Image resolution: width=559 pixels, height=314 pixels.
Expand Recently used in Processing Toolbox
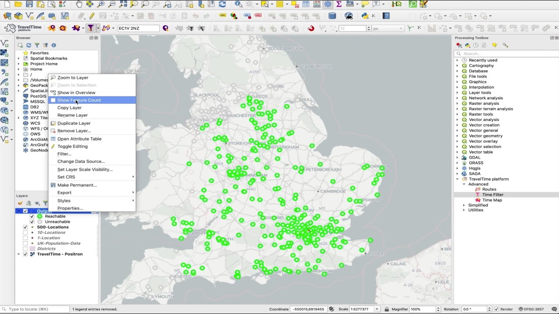coord(457,60)
